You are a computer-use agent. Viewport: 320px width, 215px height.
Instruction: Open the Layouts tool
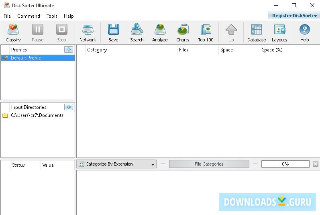coord(279,33)
